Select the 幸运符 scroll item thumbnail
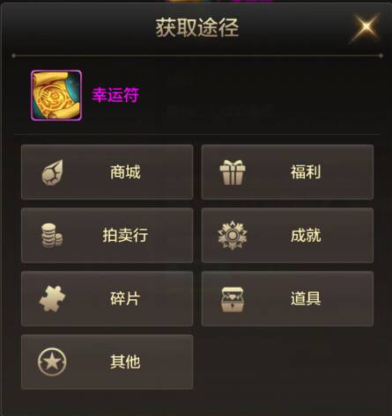Image resolution: width=392 pixels, height=416 pixels. point(56,95)
